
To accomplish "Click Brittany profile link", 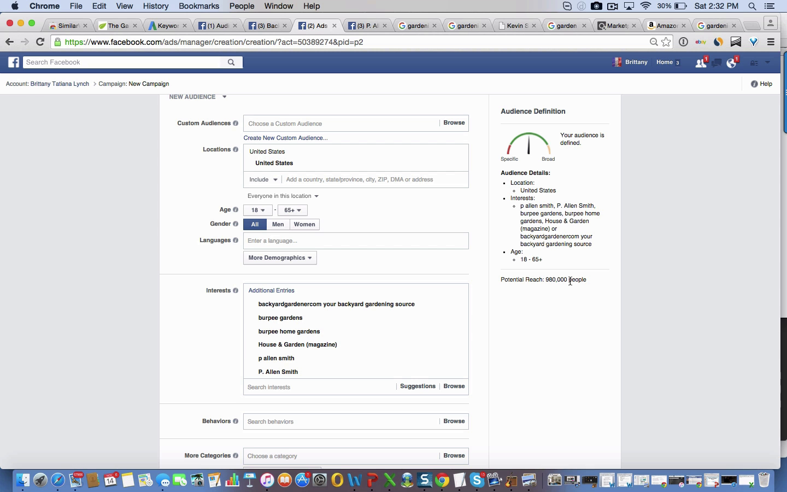I will [630, 62].
